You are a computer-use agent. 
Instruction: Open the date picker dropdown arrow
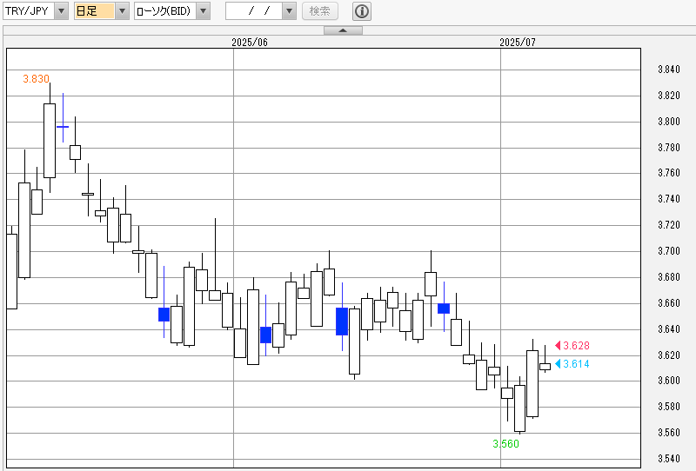point(290,11)
